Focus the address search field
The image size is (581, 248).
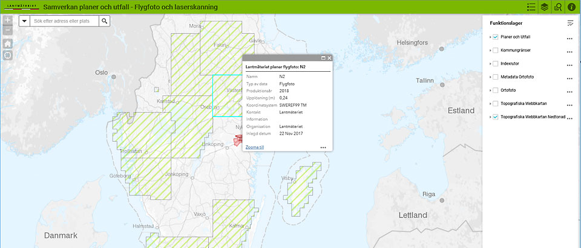pyautogui.click(x=65, y=21)
